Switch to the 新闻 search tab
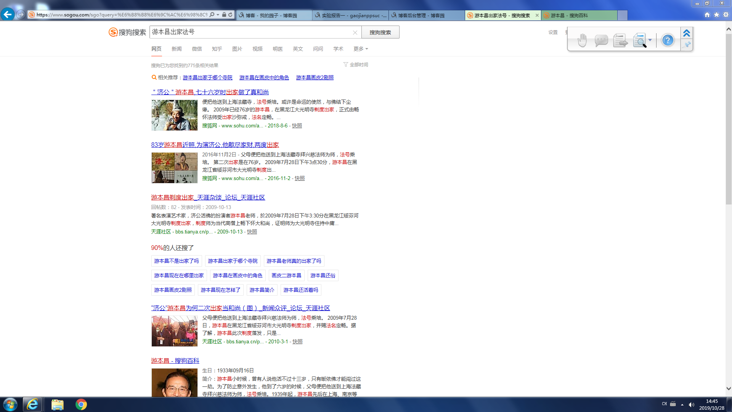Screen dimensions: 732x412 click(x=177, y=49)
